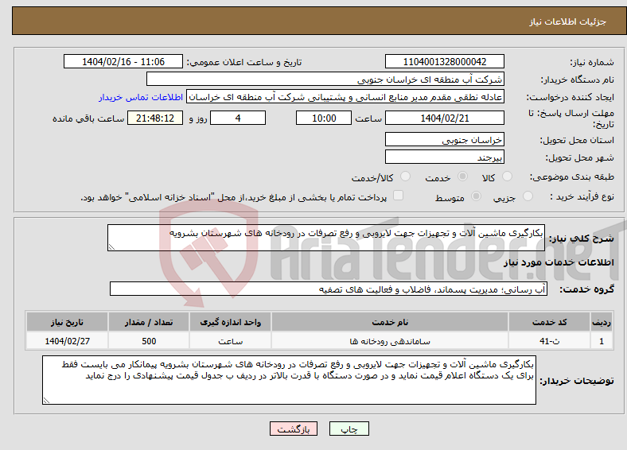The height and width of the screenshot is (450, 627).
Task: Click the تاریخ نیاز column header
Action: coord(67,322)
